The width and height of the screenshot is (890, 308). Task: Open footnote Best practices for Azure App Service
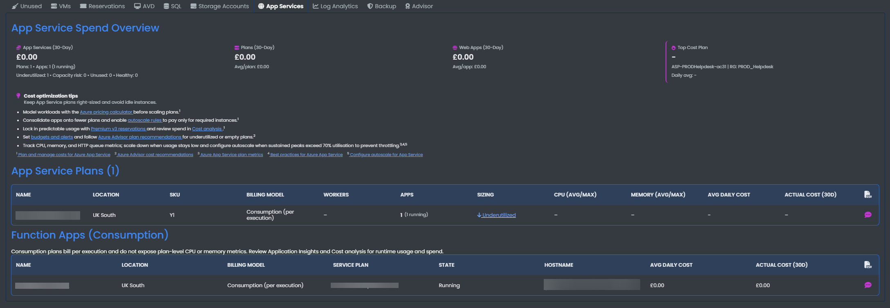point(307,155)
